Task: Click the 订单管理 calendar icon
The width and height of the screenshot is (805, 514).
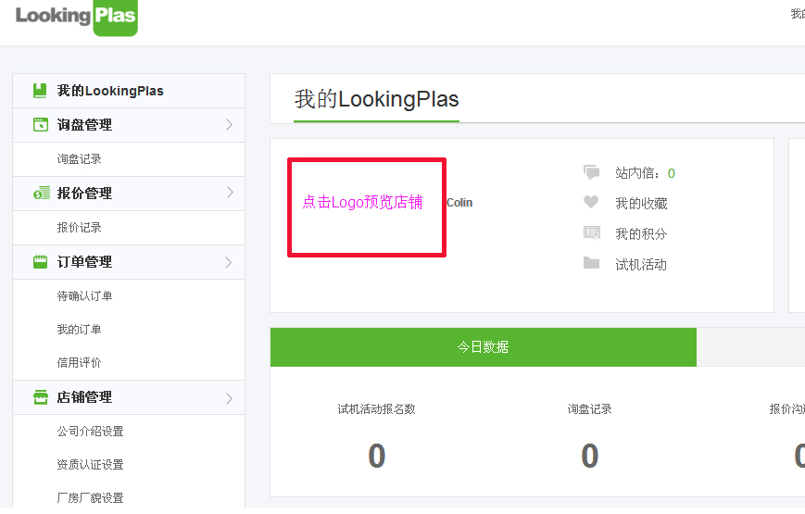Action: pyautogui.click(x=40, y=262)
